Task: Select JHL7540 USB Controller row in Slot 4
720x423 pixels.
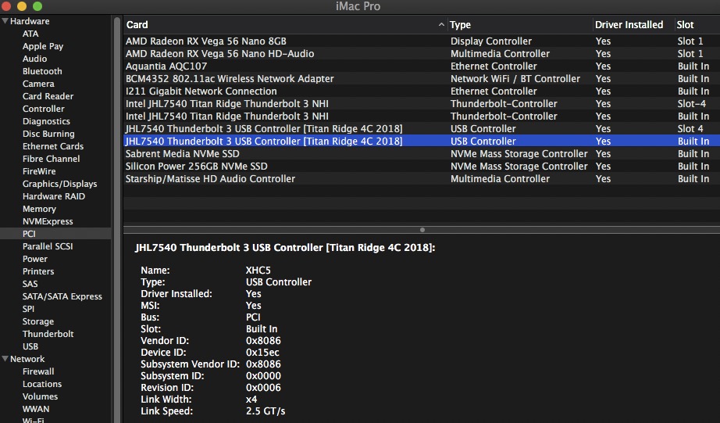Action: pyautogui.click(x=422, y=128)
